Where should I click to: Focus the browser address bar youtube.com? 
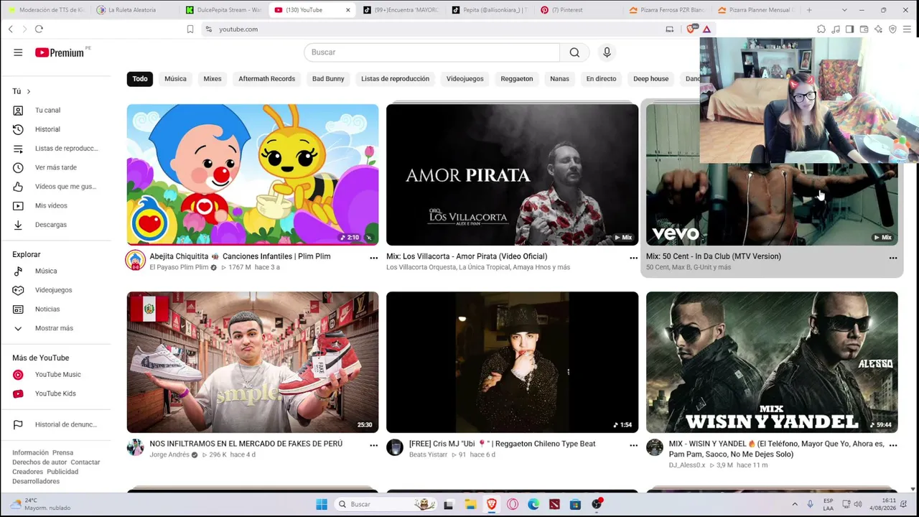(x=431, y=29)
